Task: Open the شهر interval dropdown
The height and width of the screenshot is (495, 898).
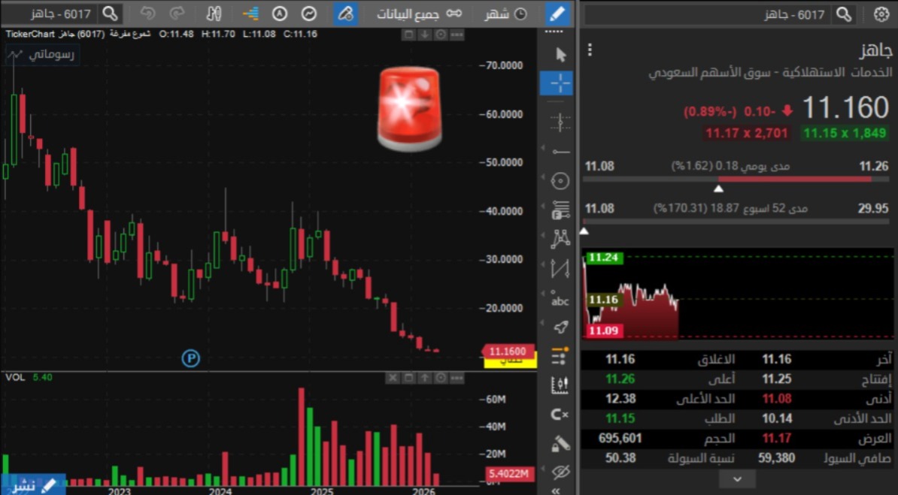Action: 505,14
